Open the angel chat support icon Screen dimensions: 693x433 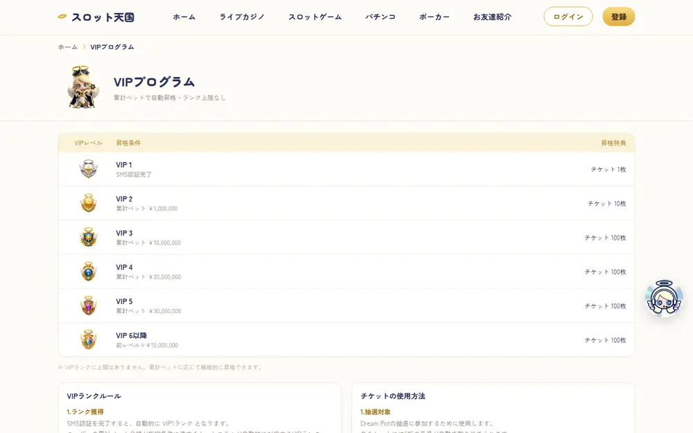[x=664, y=298]
